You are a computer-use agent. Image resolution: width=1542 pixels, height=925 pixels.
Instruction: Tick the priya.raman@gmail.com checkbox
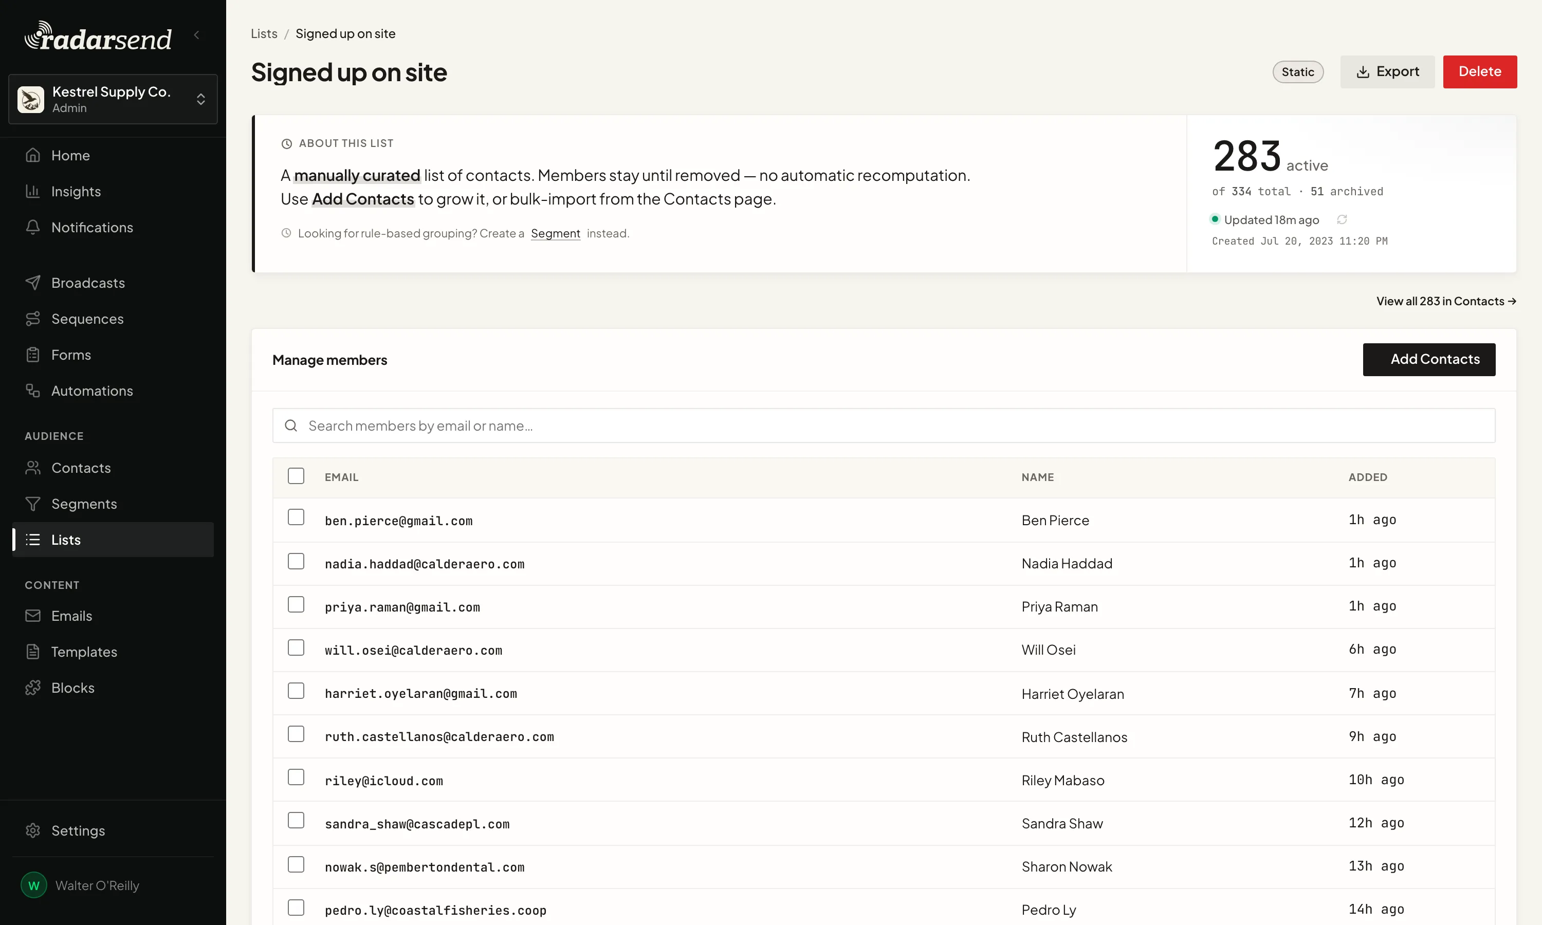pyautogui.click(x=296, y=605)
